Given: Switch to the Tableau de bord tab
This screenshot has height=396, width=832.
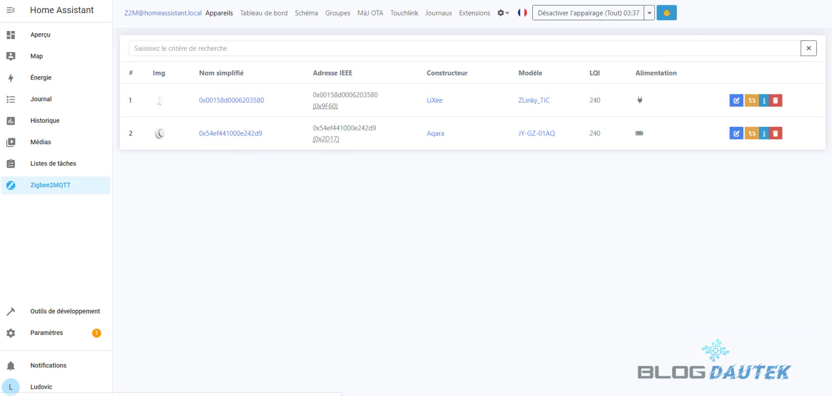Looking at the screenshot, I should [x=263, y=13].
